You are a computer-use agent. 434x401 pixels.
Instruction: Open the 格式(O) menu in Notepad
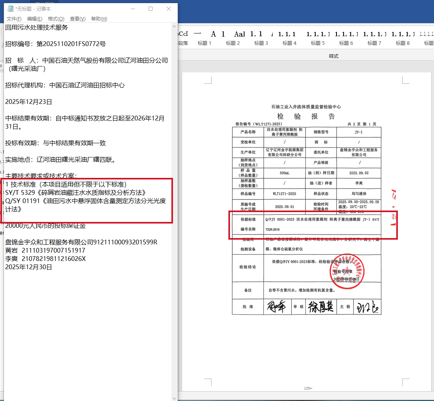coord(56,19)
